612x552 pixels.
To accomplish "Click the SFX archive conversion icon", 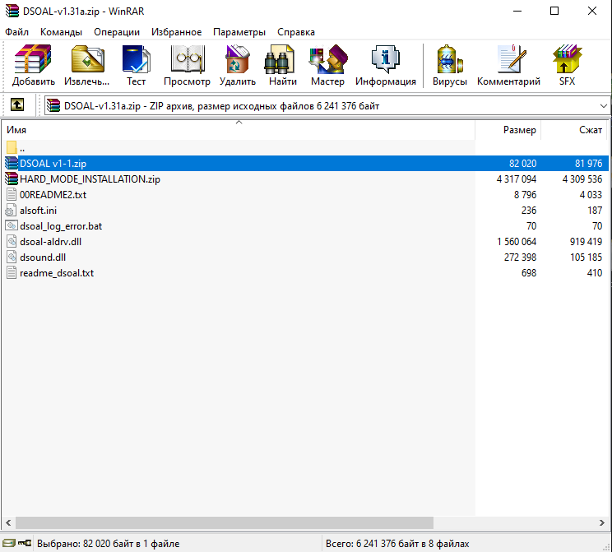I will 567,66.
